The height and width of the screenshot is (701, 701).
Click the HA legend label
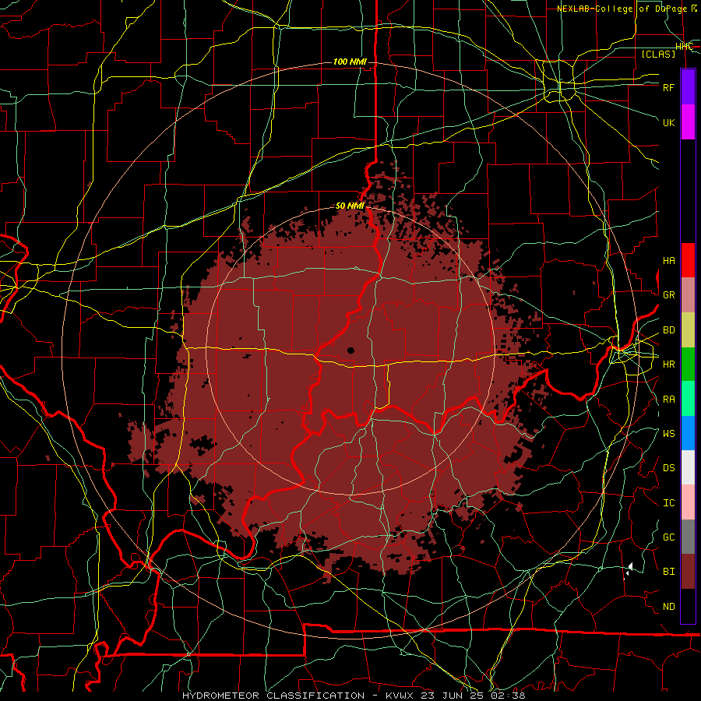tap(669, 260)
